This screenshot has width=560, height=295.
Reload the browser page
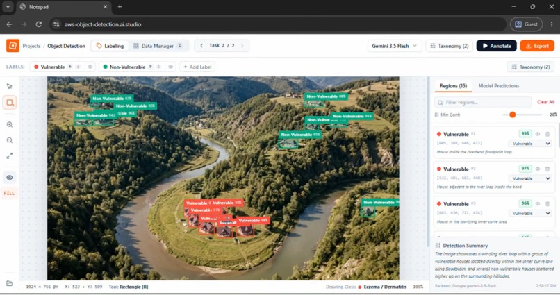click(x=39, y=24)
